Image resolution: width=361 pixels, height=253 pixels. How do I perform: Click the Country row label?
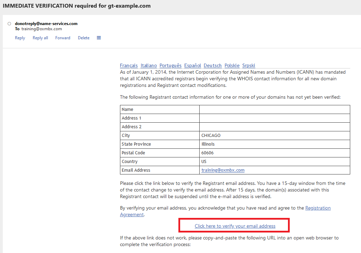point(130,162)
